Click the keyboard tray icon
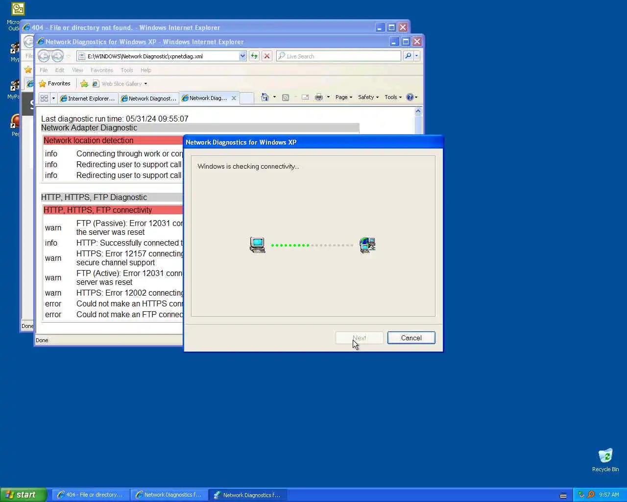Viewport: 627px width, 502px height. click(563, 495)
